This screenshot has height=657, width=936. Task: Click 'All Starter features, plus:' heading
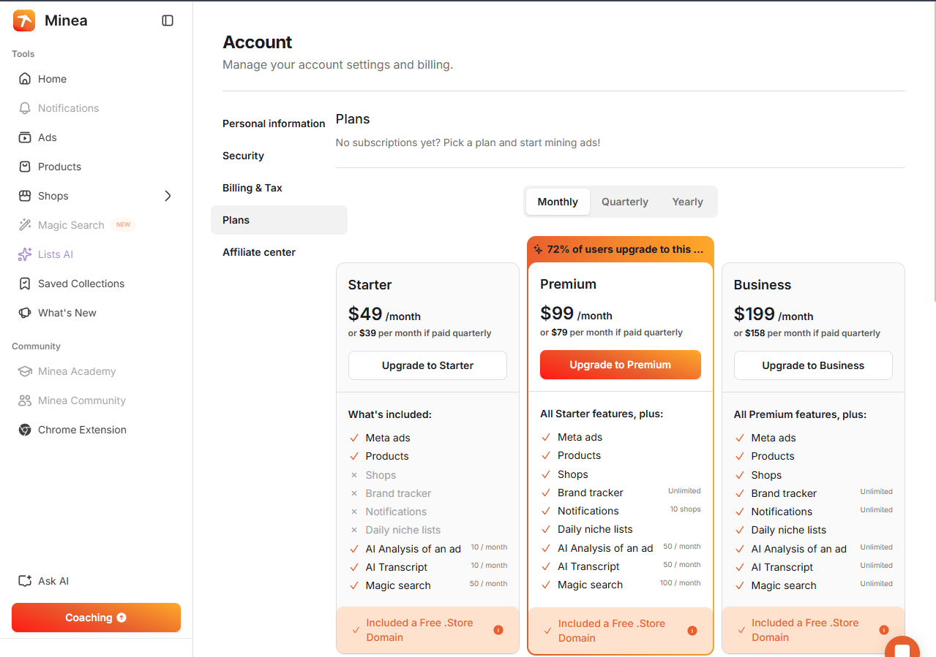pos(602,414)
